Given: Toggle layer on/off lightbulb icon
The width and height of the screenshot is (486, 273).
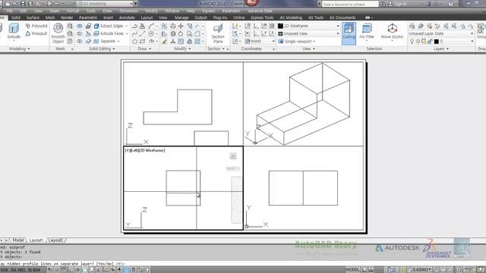Looking at the screenshot, I should point(412,41).
